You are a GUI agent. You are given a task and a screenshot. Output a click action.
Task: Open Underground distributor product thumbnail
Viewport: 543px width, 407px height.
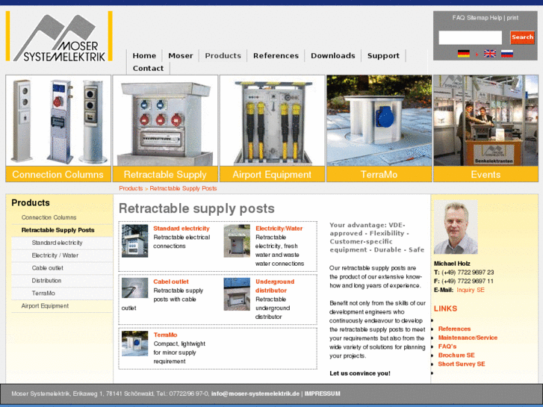click(237, 294)
